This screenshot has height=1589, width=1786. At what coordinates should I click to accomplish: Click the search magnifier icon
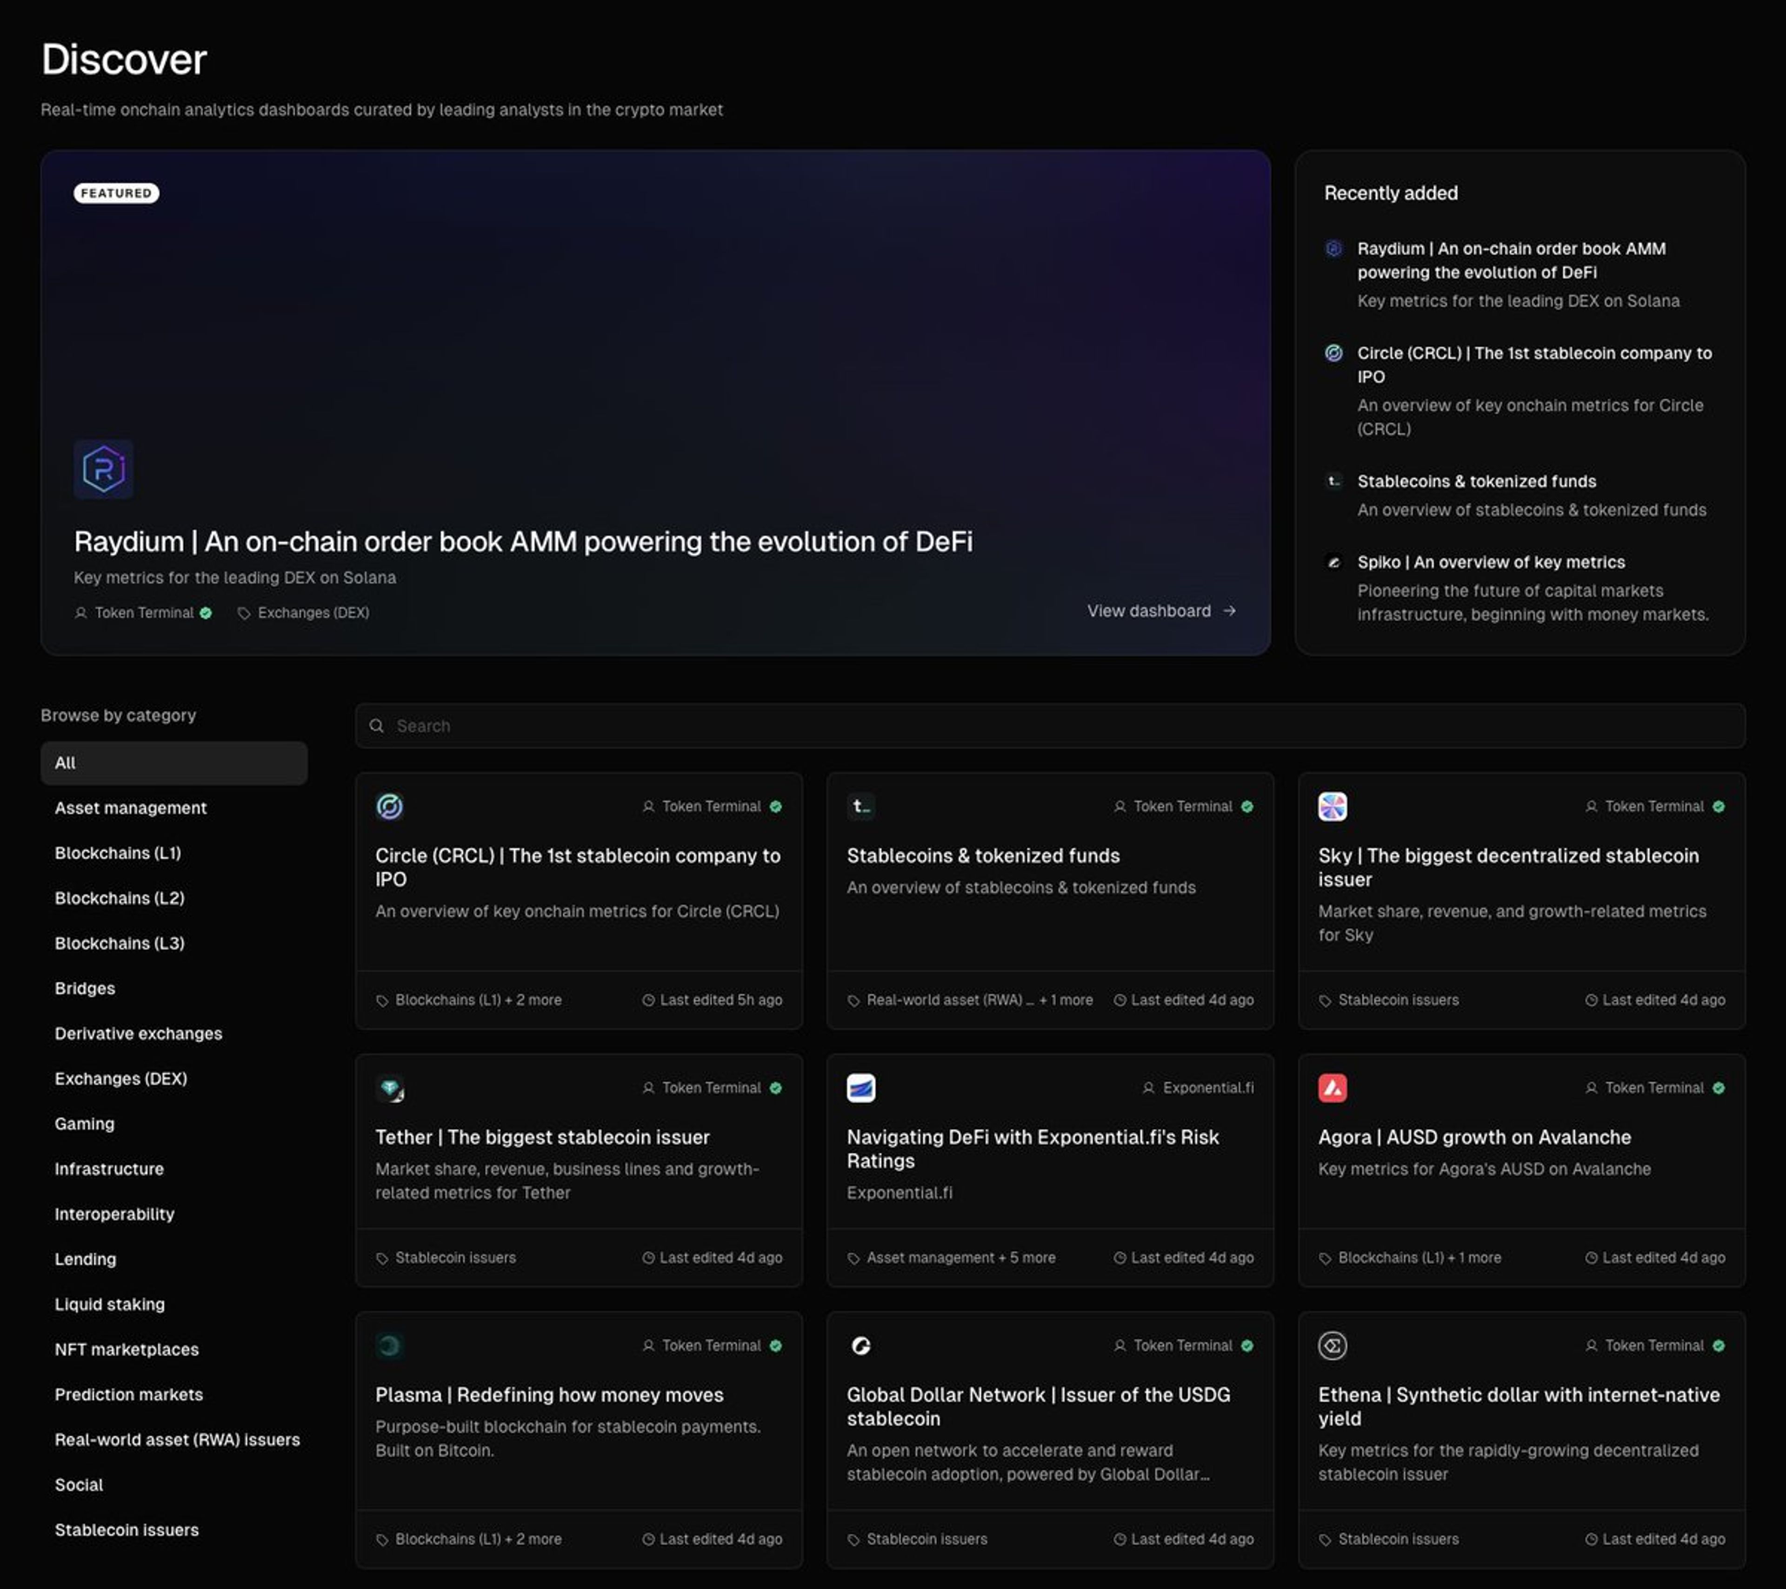click(x=377, y=726)
